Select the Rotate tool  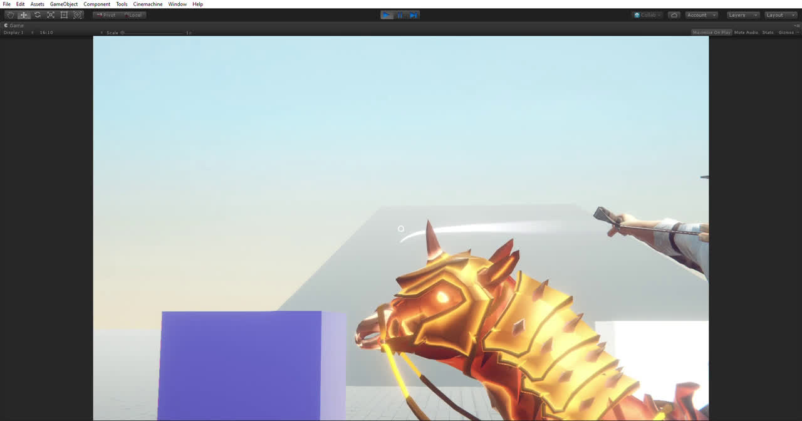(38, 15)
